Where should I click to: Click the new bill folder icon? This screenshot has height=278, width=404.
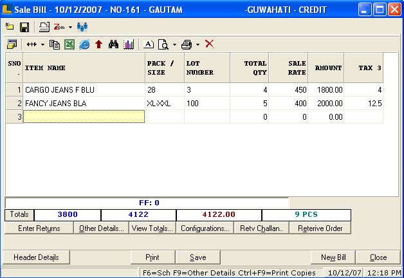coord(10,27)
